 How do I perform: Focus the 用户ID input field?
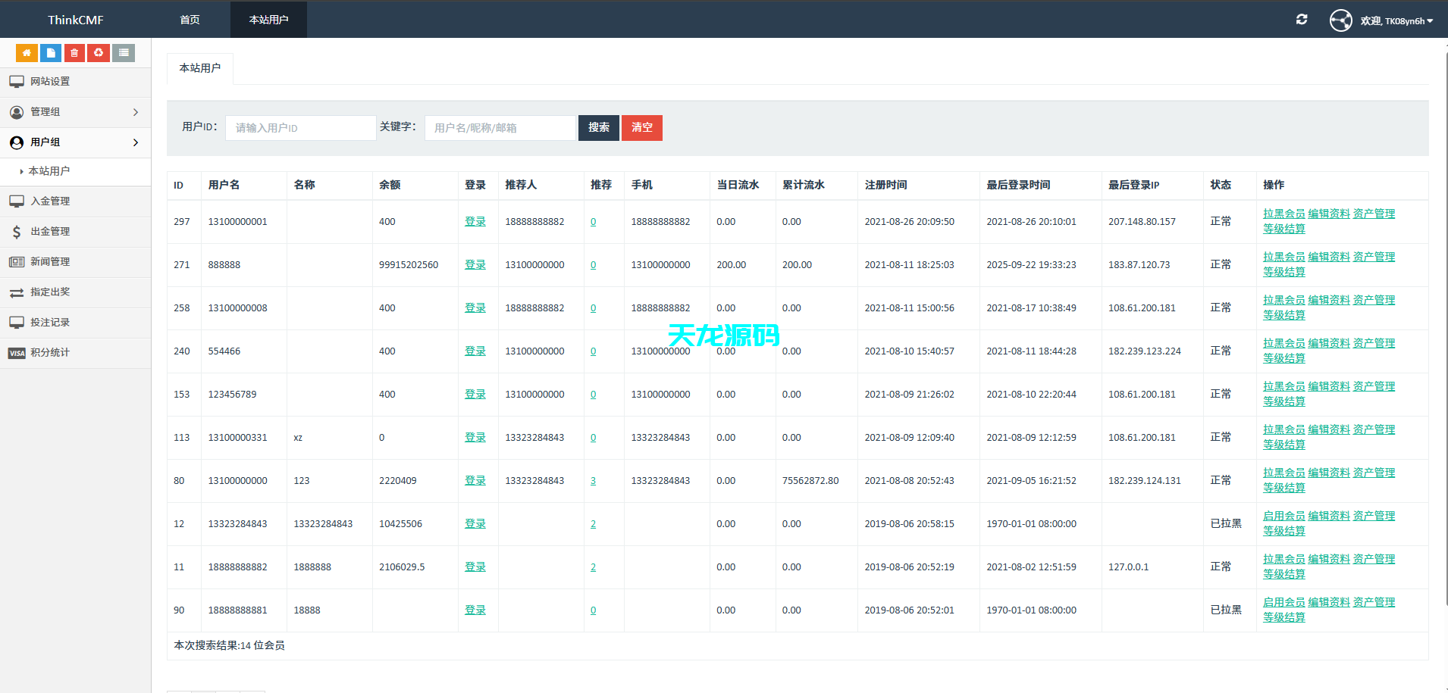click(300, 128)
